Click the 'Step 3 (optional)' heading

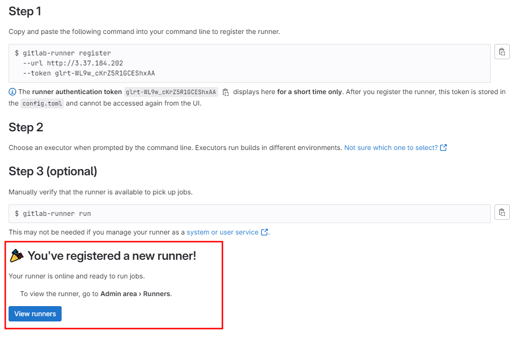tap(53, 171)
